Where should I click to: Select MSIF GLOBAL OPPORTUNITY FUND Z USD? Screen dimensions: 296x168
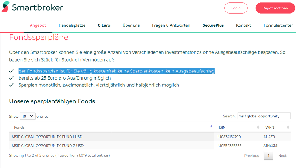tap(48, 146)
